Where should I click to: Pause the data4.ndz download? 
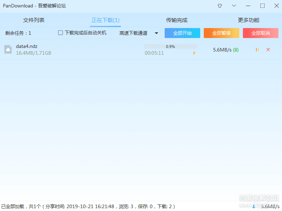257,50
